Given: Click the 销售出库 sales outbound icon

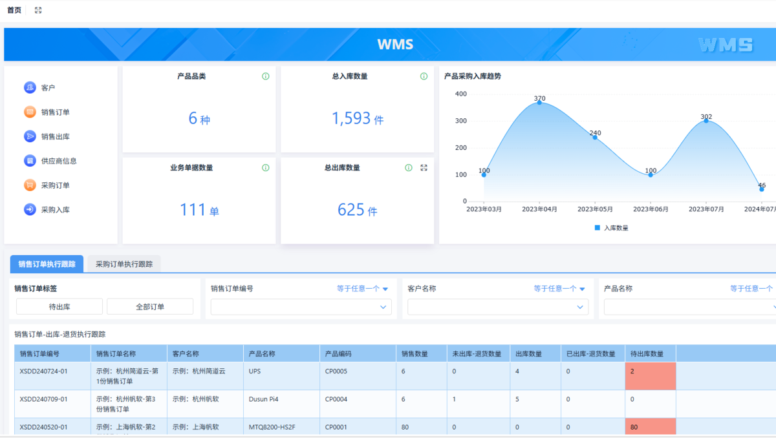Looking at the screenshot, I should point(30,136).
